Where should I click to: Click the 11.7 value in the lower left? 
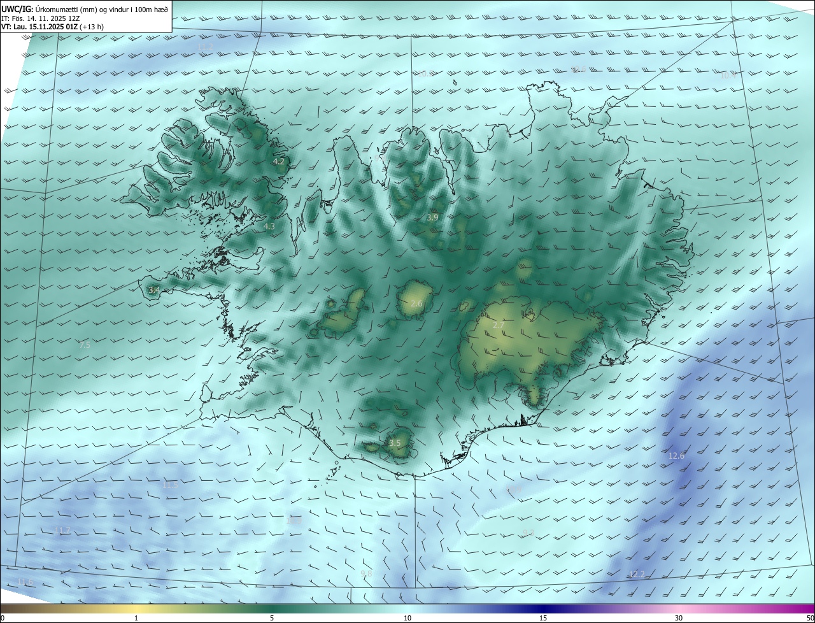(62, 531)
